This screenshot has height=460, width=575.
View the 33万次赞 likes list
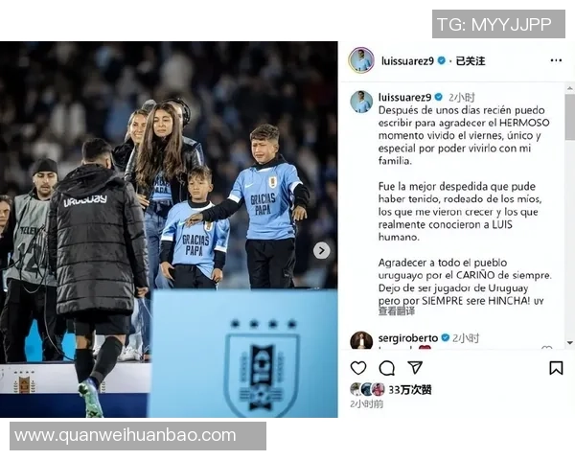(409, 390)
